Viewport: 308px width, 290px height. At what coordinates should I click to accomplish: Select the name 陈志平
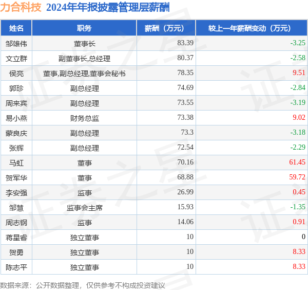pyautogui.click(x=16, y=267)
